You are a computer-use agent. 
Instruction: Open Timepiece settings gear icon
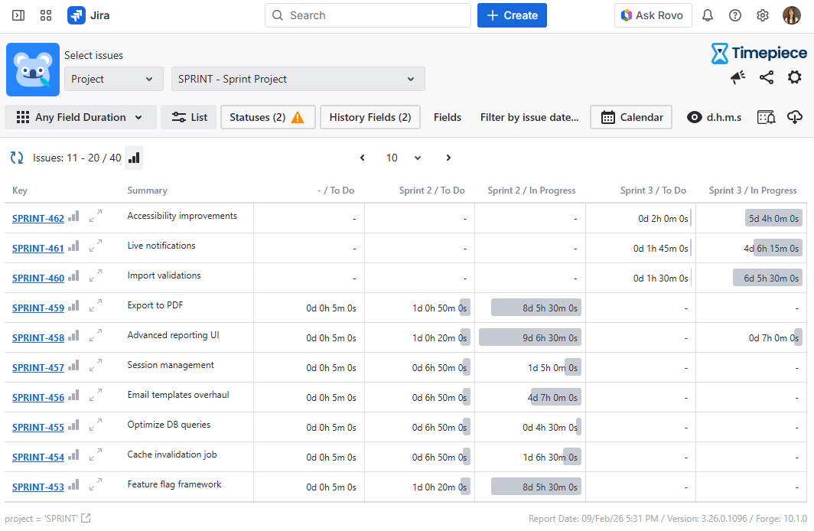795,77
